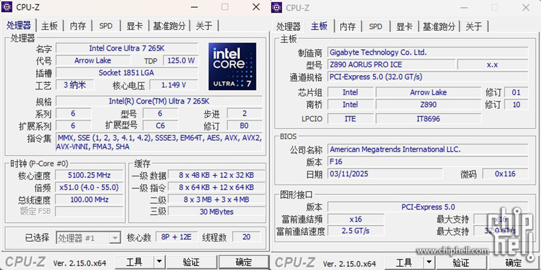The image size is (542, 270).
Task: Click southbridge value Z890
Action: click(428, 104)
